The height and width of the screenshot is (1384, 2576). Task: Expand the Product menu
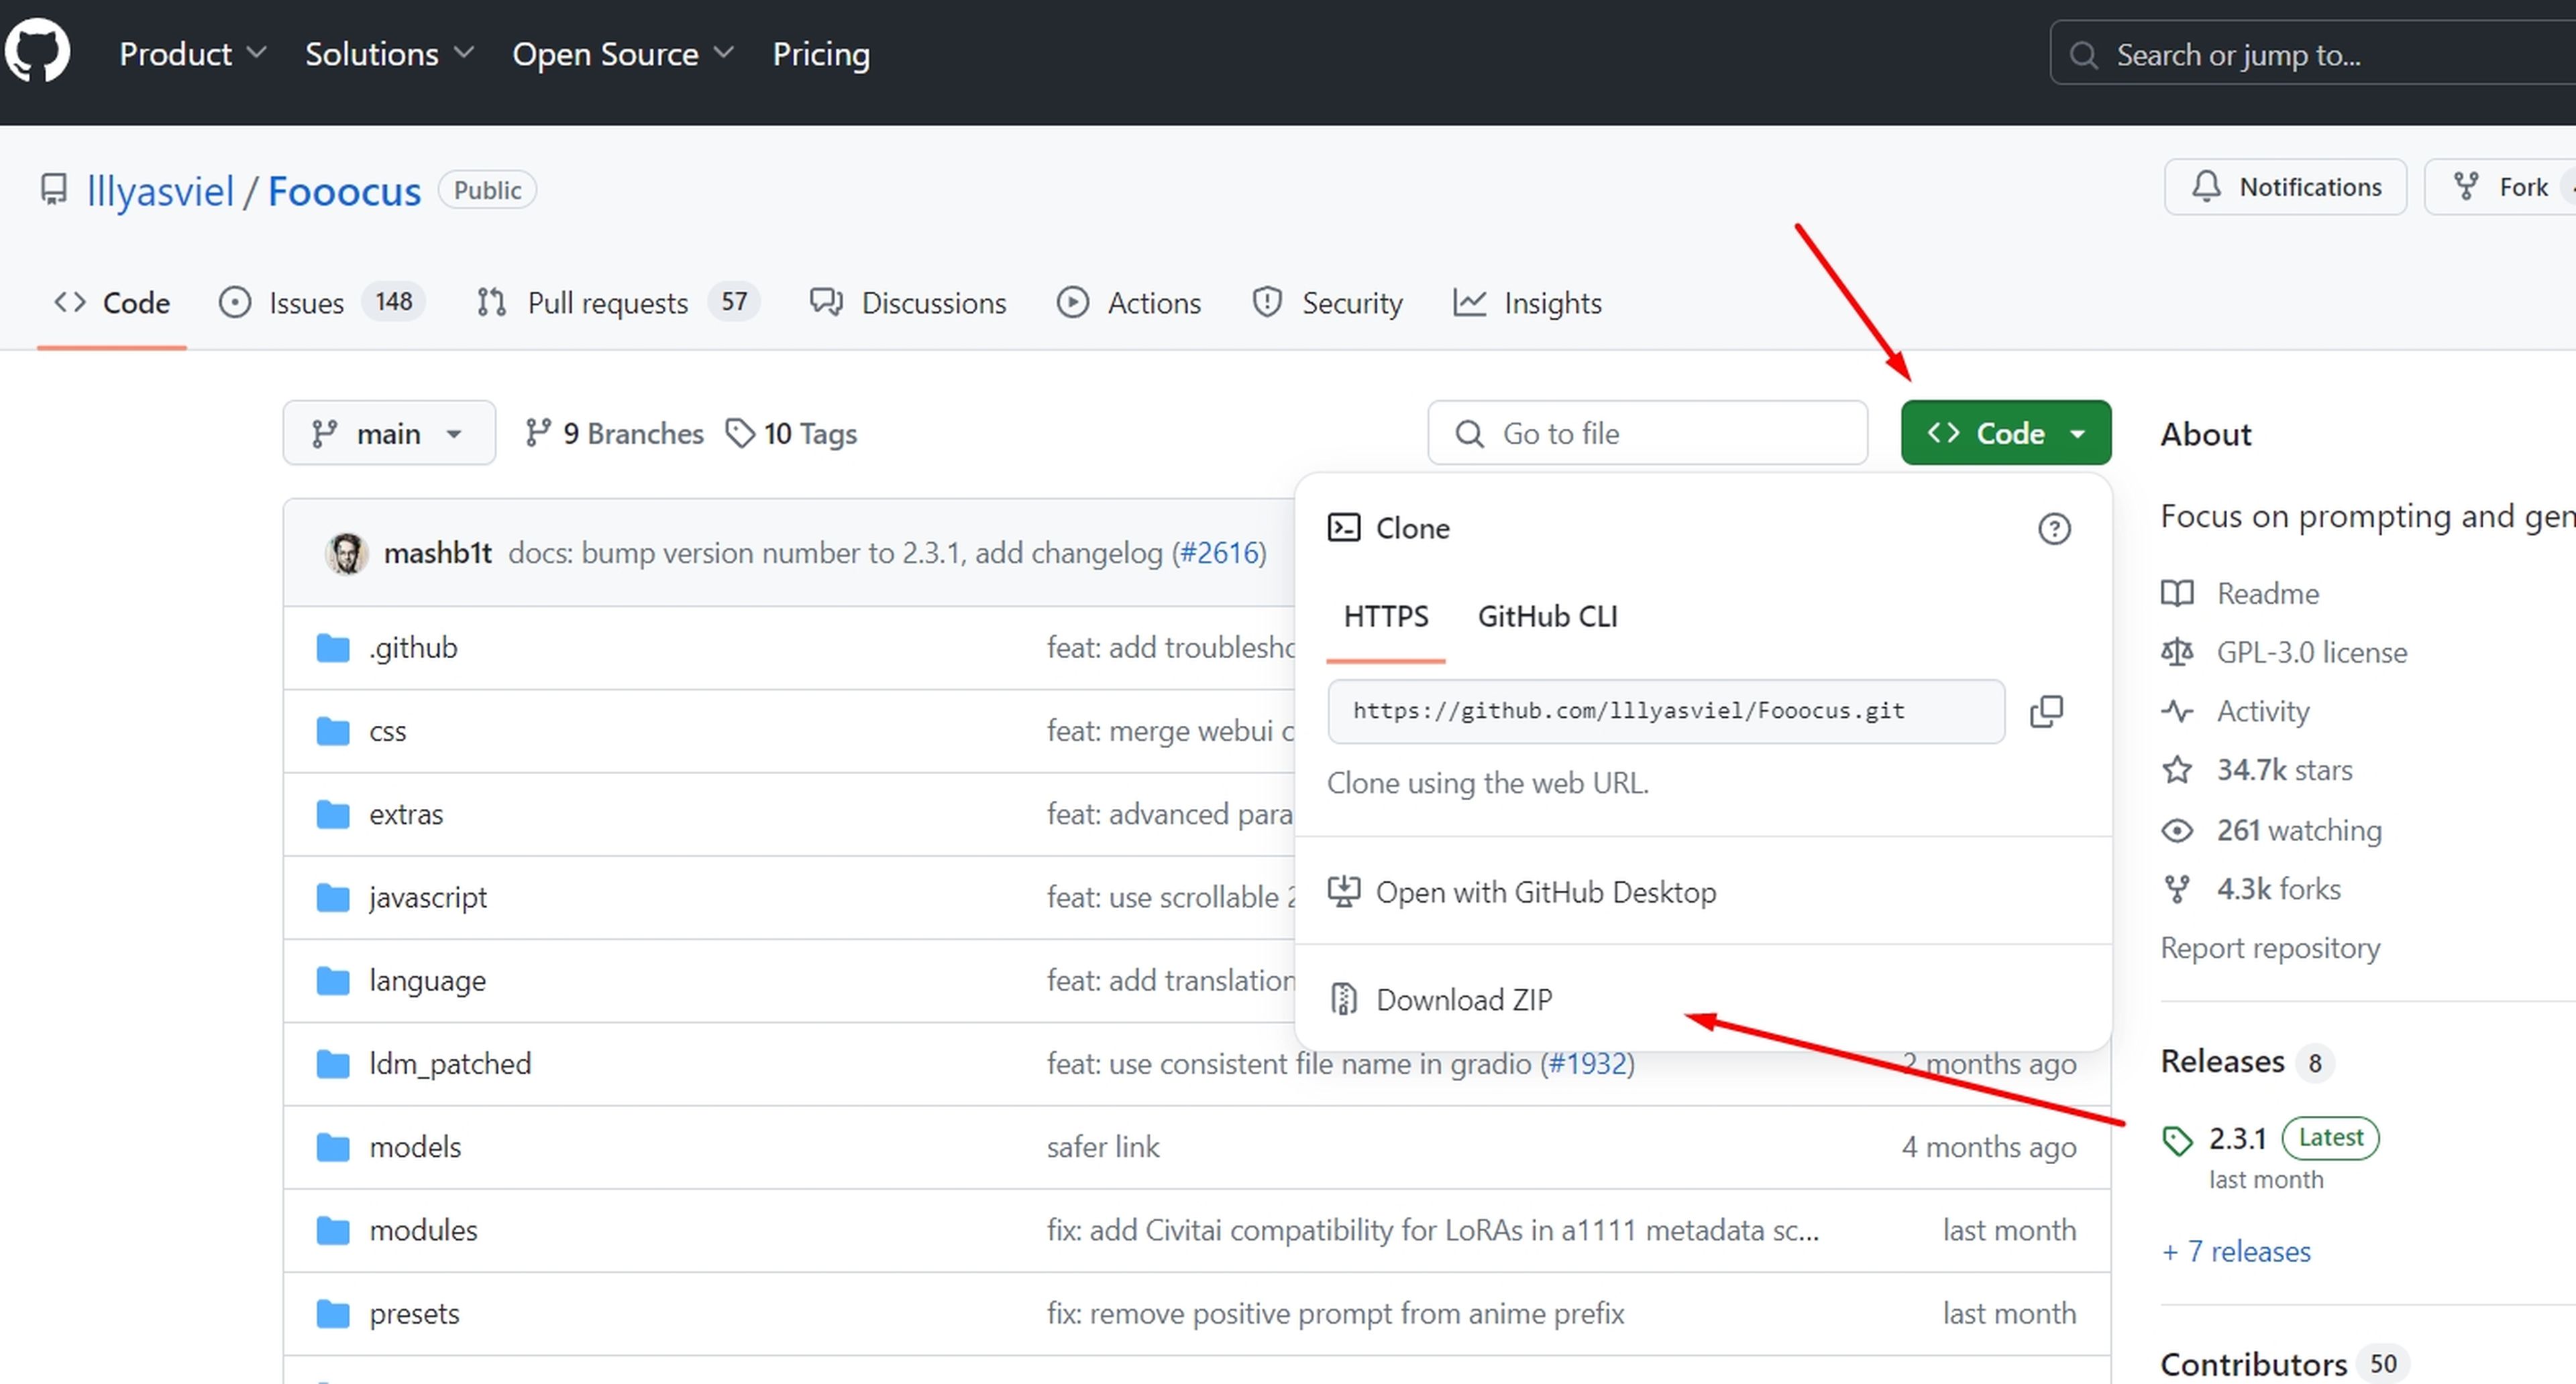(193, 54)
